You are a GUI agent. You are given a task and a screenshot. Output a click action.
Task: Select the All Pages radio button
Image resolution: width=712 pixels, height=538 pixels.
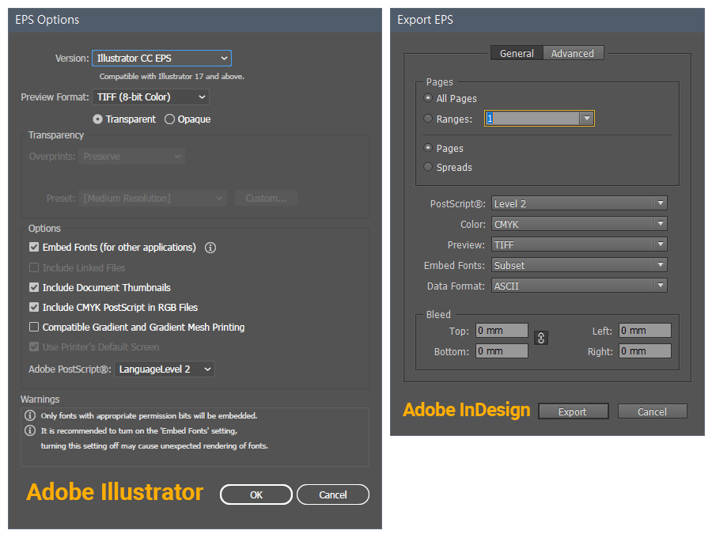(428, 98)
